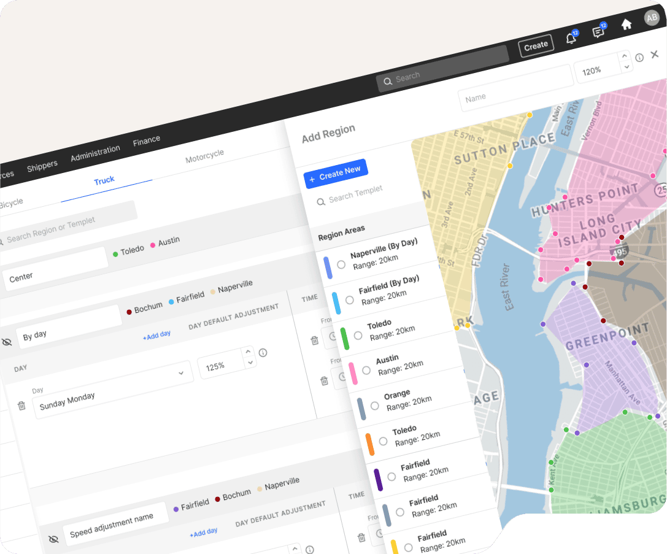Go to the home icon
The width and height of the screenshot is (667, 554).
(x=626, y=25)
